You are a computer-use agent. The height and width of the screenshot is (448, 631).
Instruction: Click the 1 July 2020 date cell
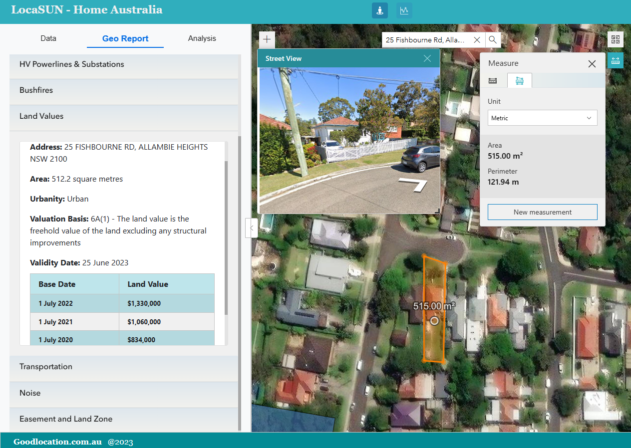coord(75,339)
